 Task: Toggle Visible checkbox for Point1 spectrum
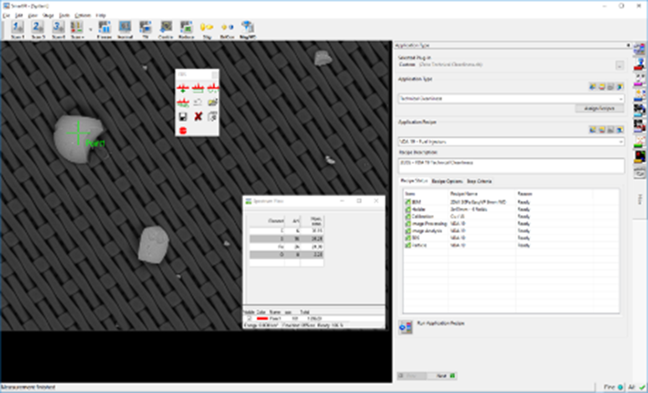pos(249,318)
